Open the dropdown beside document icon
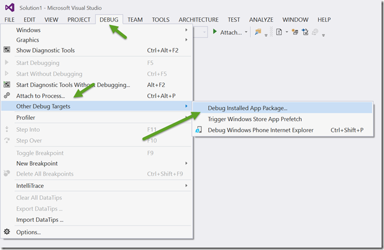384x250 pixels. 287,32
